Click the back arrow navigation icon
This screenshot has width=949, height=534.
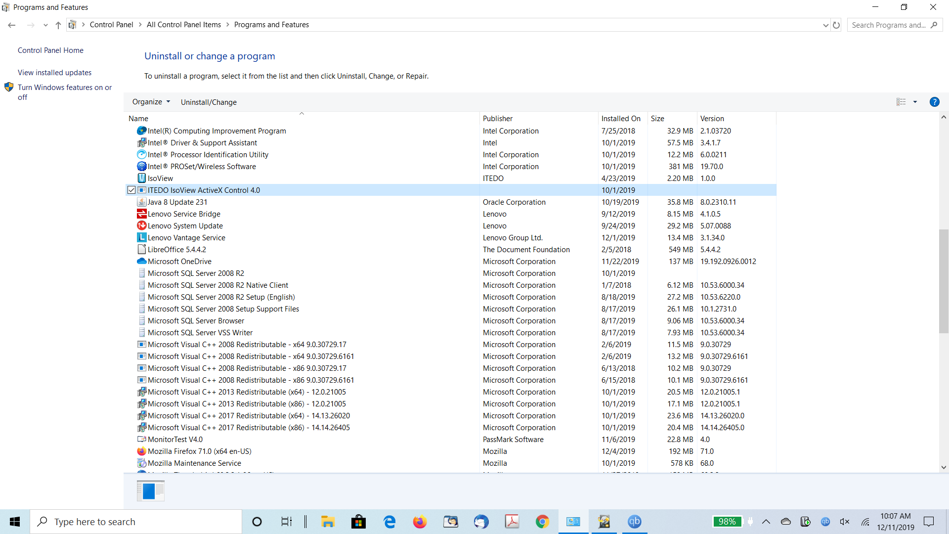point(12,25)
